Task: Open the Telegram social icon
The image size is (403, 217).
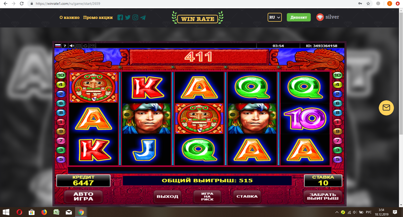Action: (x=143, y=17)
